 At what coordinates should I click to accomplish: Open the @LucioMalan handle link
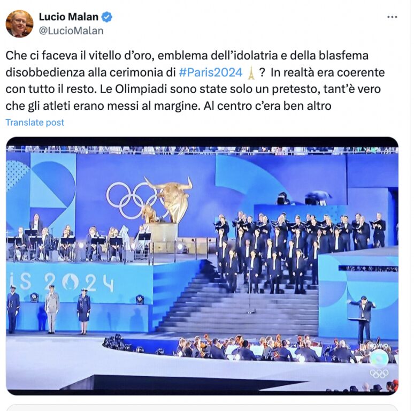(x=71, y=31)
